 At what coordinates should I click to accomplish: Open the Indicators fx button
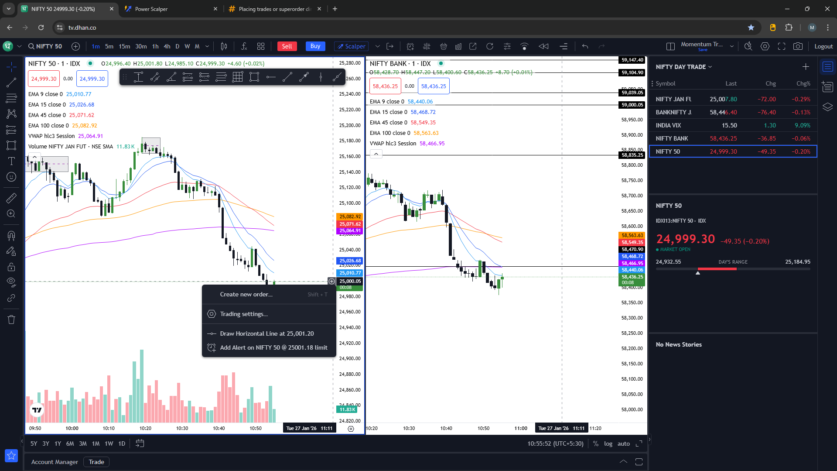(x=244, y=46)
